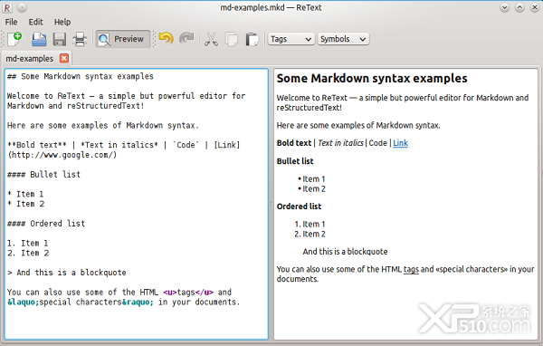Copy selection with the copy icon
Screen dimensions: 543x346
pyautogui.click(x=232, y=39)
